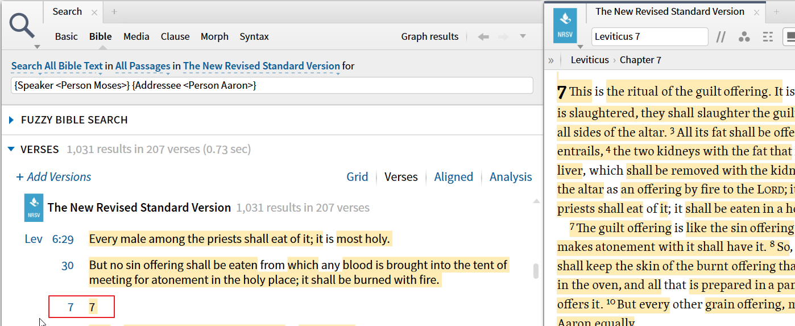Click the Search panel magnifying glass icon

22,26
